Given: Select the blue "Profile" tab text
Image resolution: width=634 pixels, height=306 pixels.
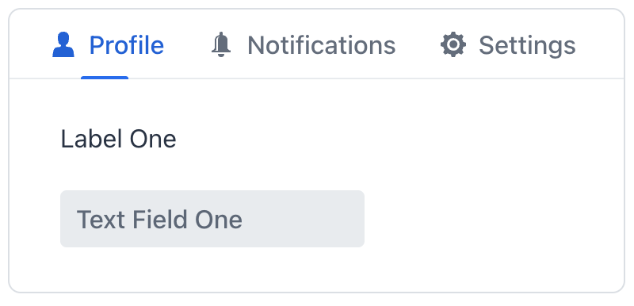Looking at the screenshot, I should 127,45.
